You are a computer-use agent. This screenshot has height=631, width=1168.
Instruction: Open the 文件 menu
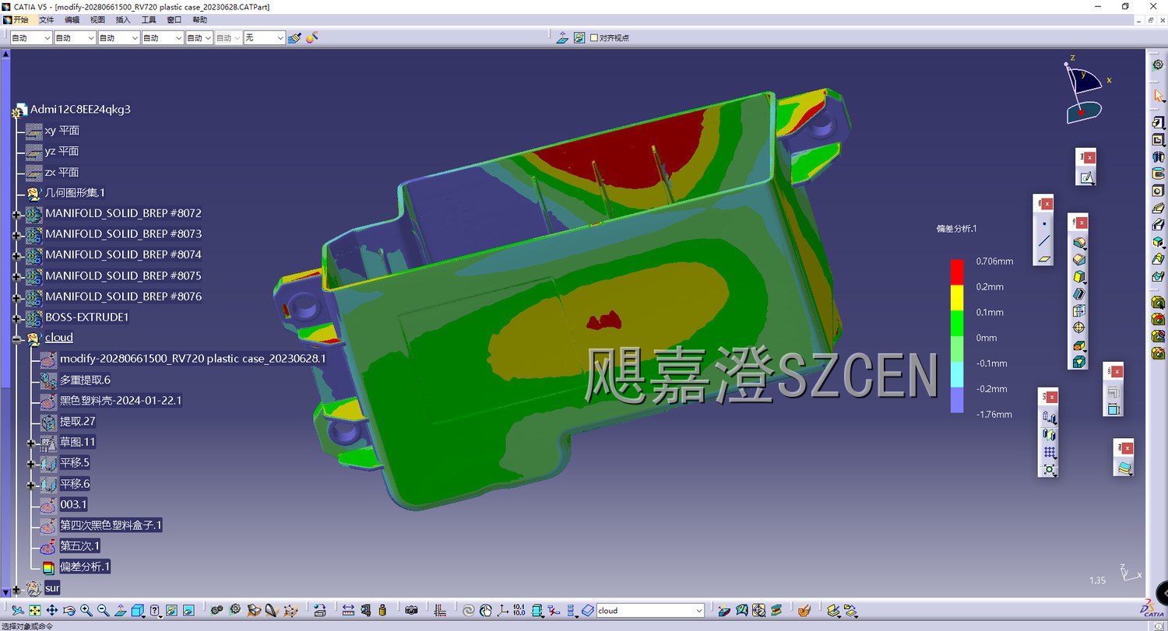click(47, 20)
